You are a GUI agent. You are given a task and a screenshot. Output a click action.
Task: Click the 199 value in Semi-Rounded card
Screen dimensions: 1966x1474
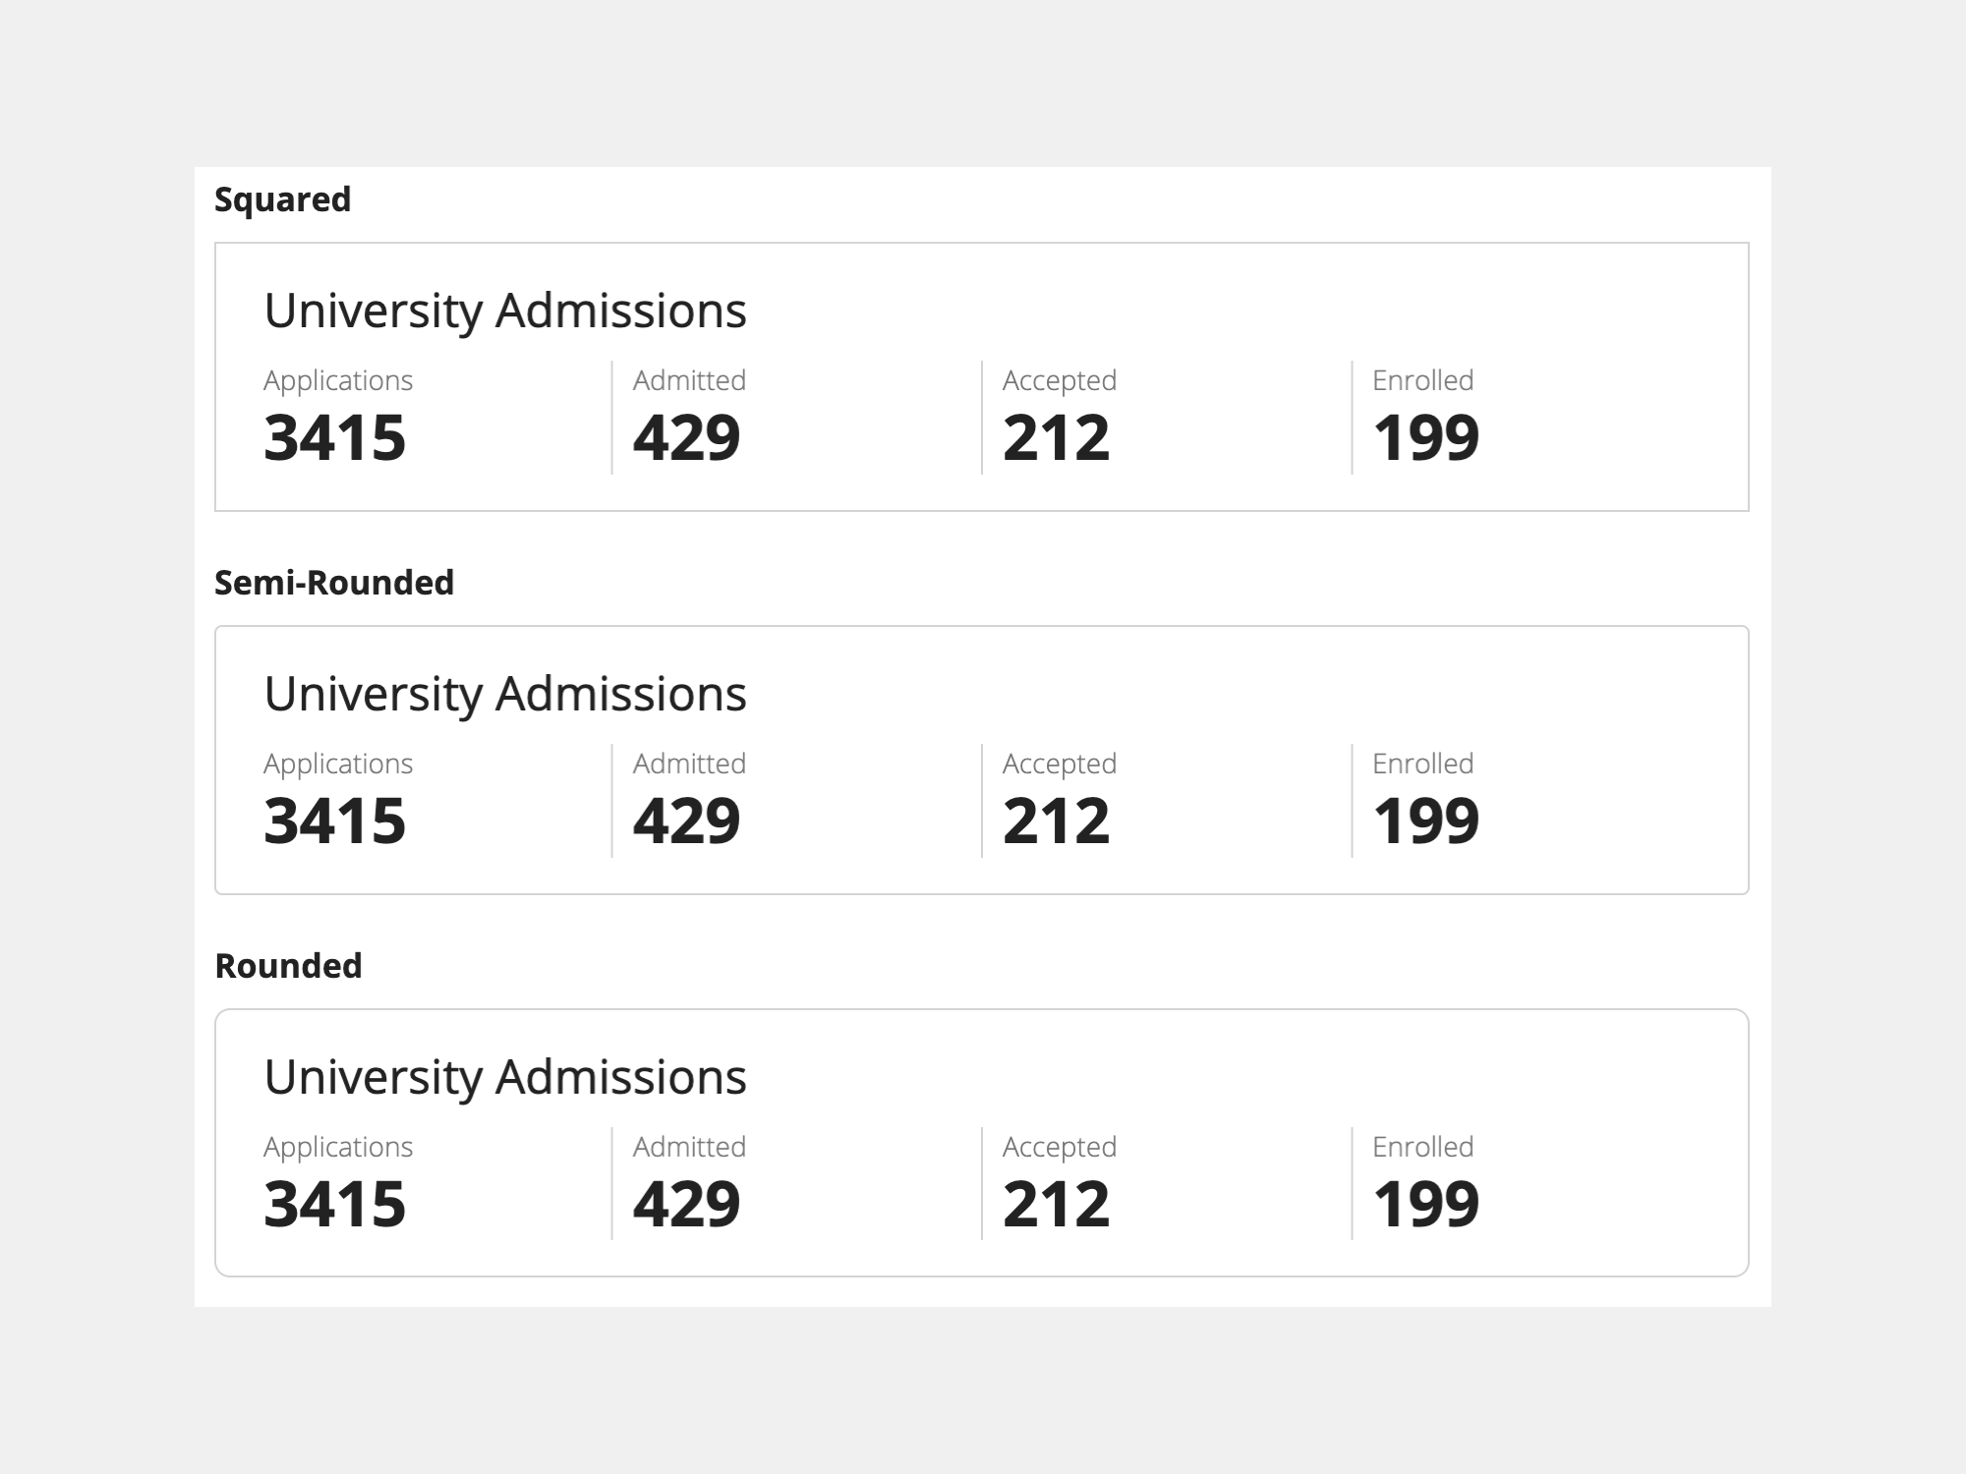click(x=1425, y=821)
